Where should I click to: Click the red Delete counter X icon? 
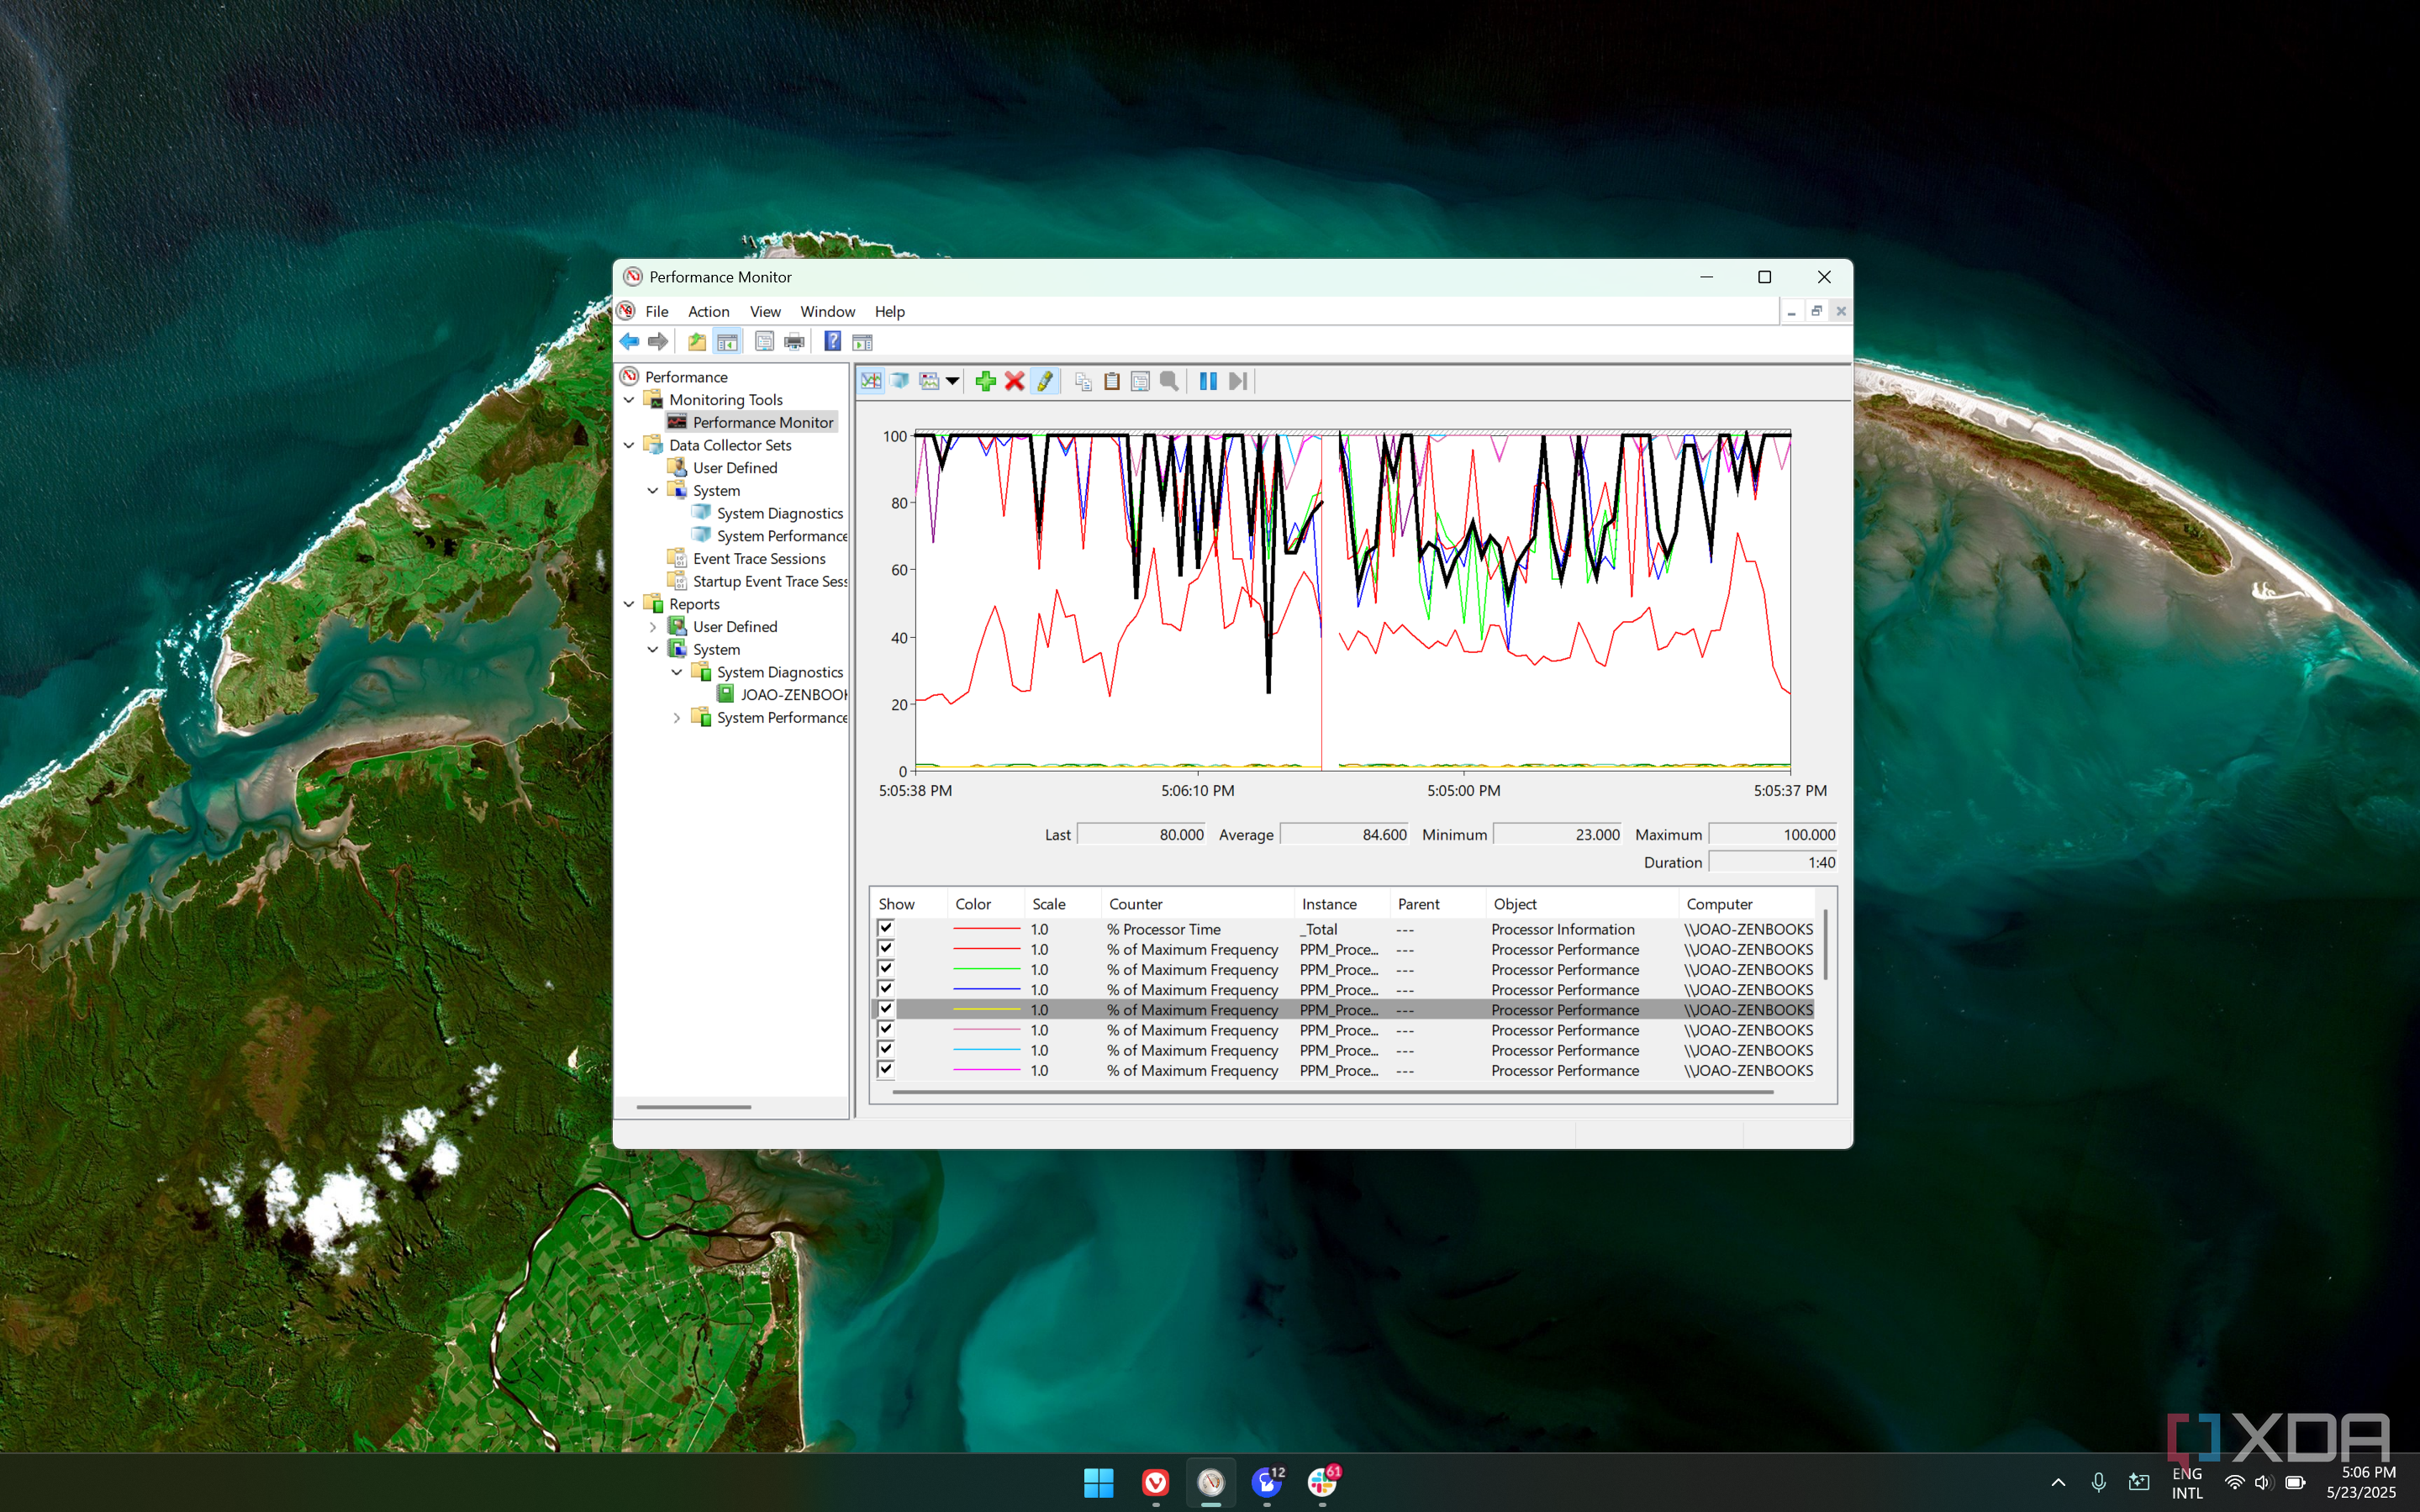click(x=1014, y=381)
